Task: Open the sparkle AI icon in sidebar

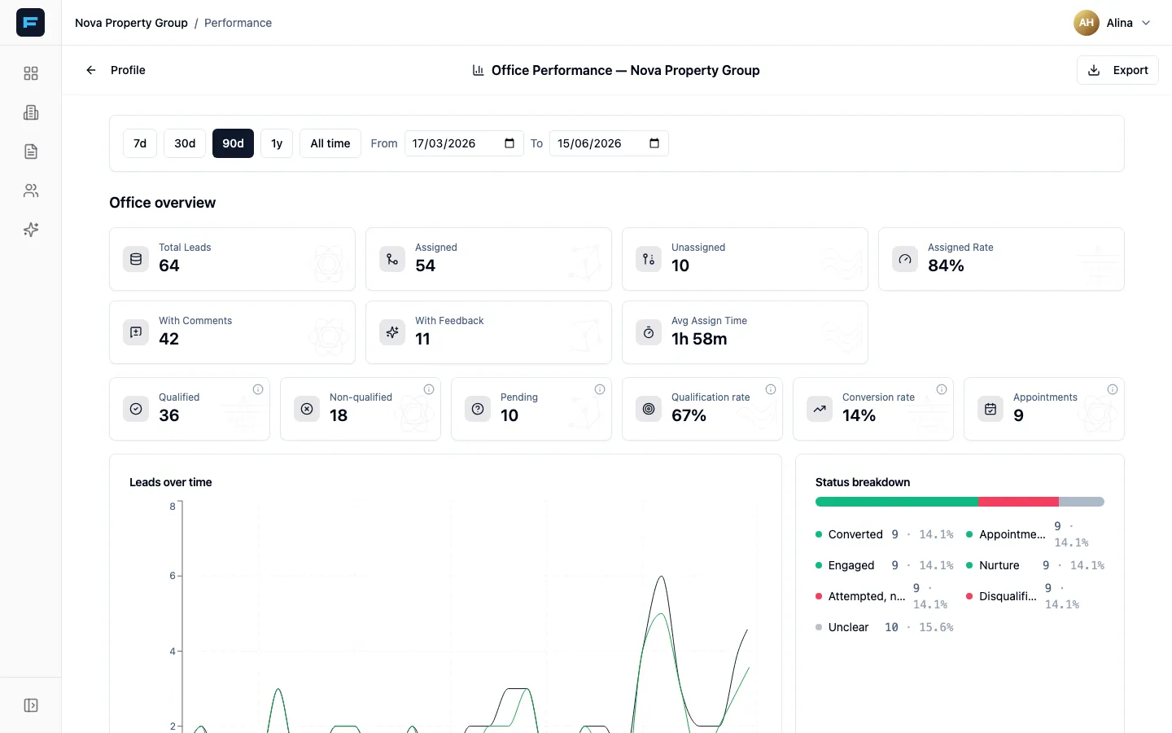Action: [31, 230]
